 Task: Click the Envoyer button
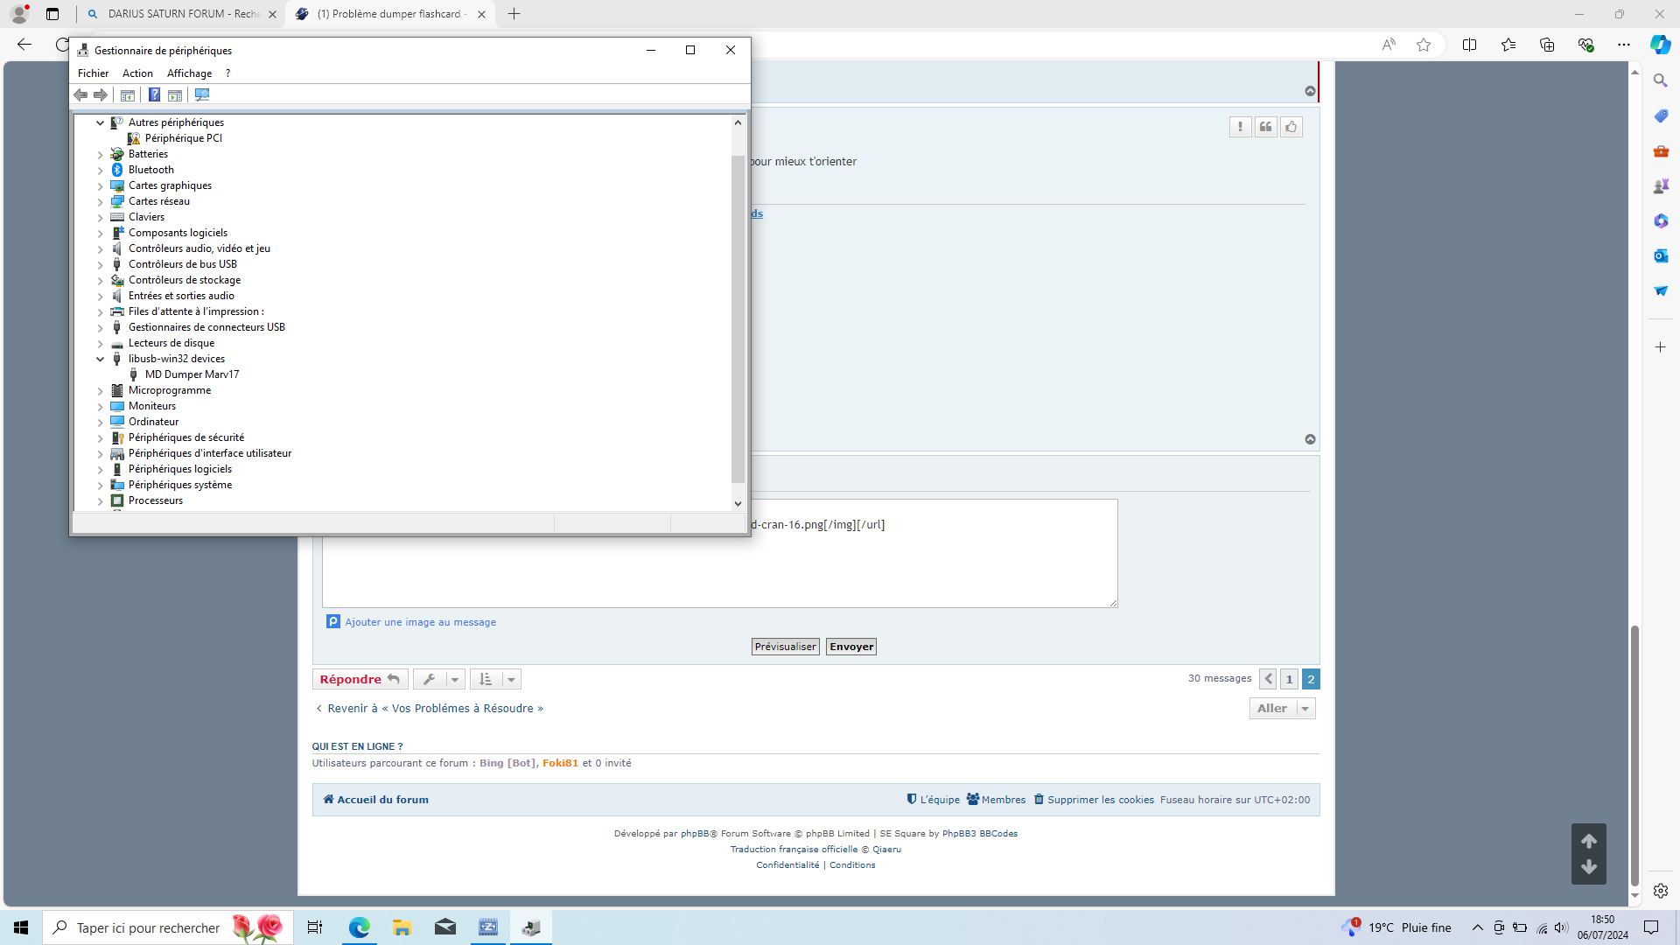click(x=850, y=647)
